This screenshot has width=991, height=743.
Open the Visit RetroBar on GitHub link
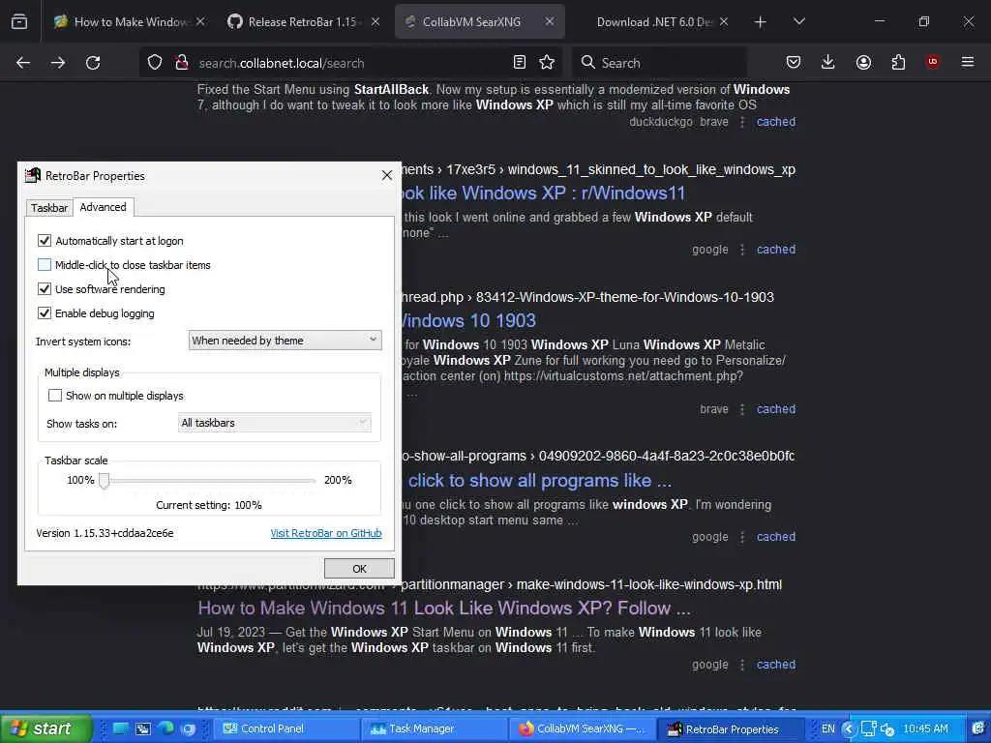click(x=326, y=533)
